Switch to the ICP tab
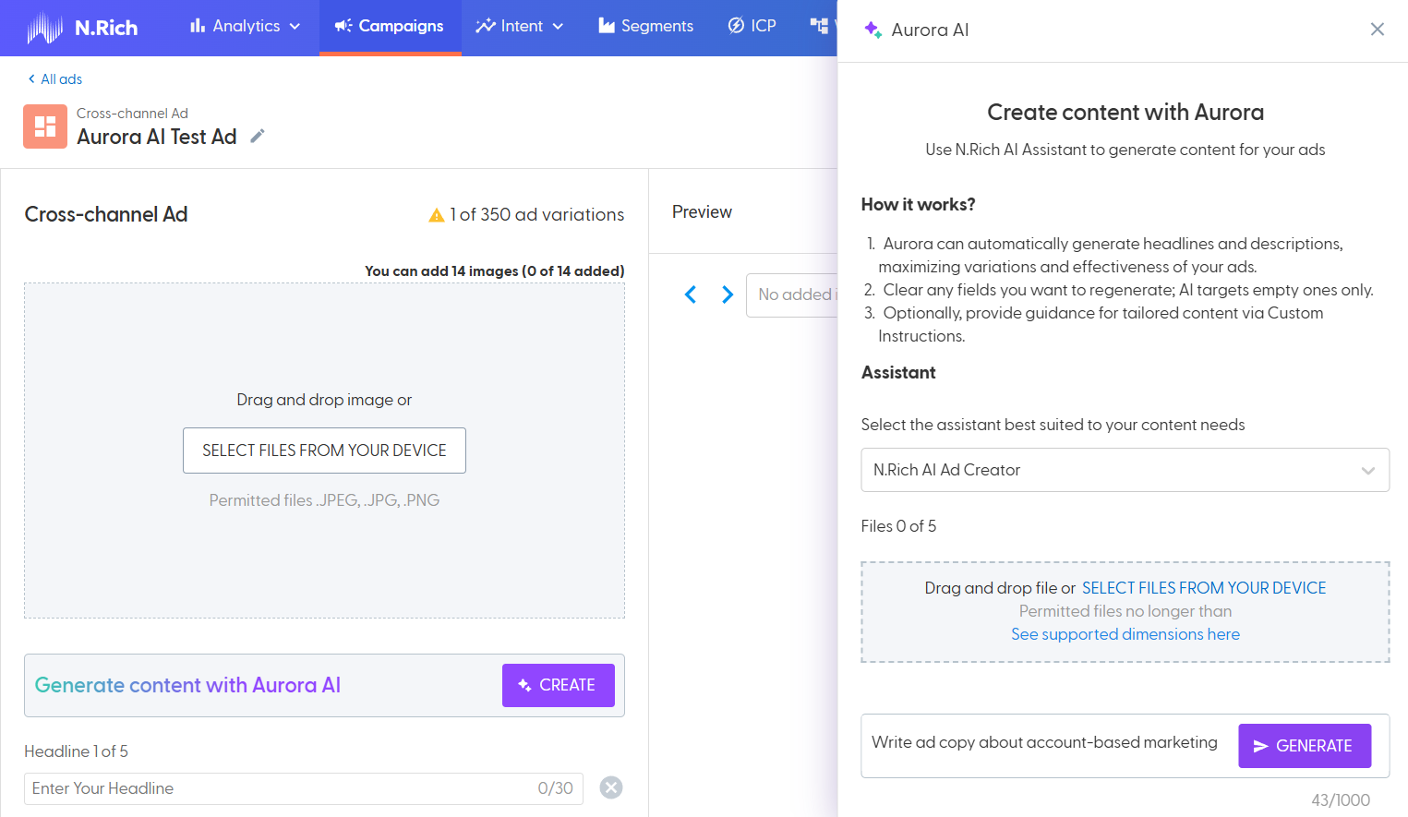 (752, 26)
